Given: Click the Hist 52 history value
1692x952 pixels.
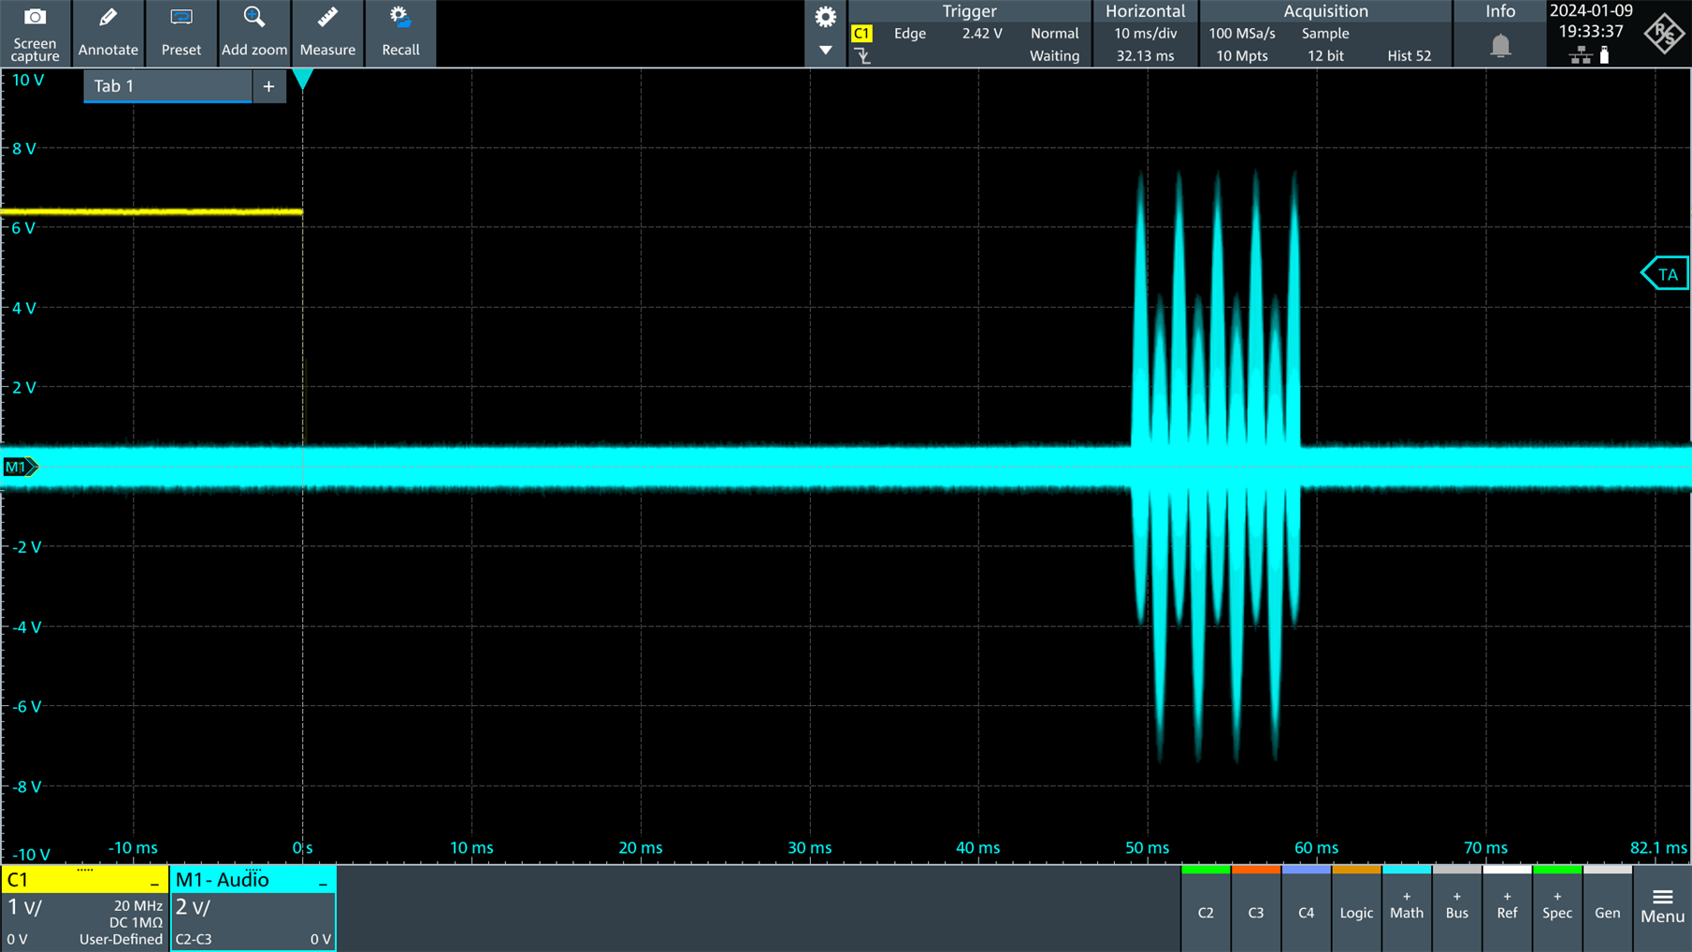Looking at the screenshot, I should click(x=1409, y=56).
